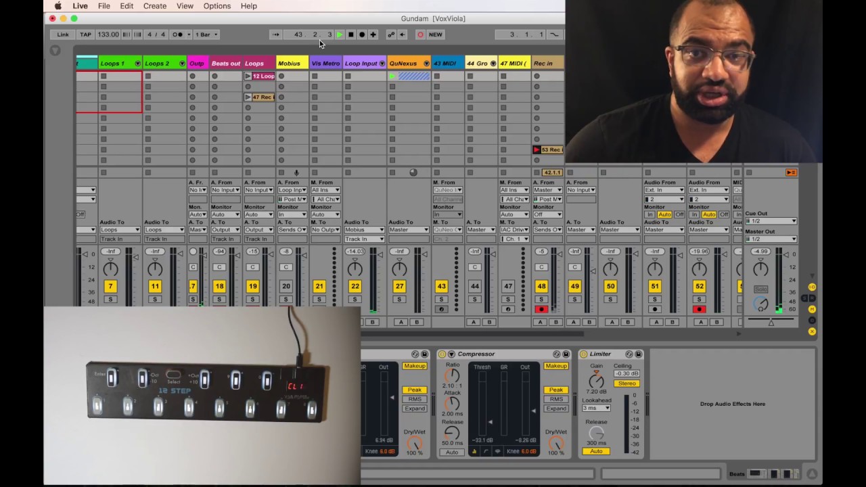
Task: Click Limiter Ceiling -0.30 dB field
Action: coord(627,373)
